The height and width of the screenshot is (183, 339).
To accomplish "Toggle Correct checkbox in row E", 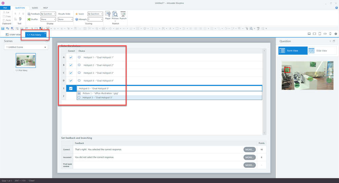I will click(x=71, y=89).
